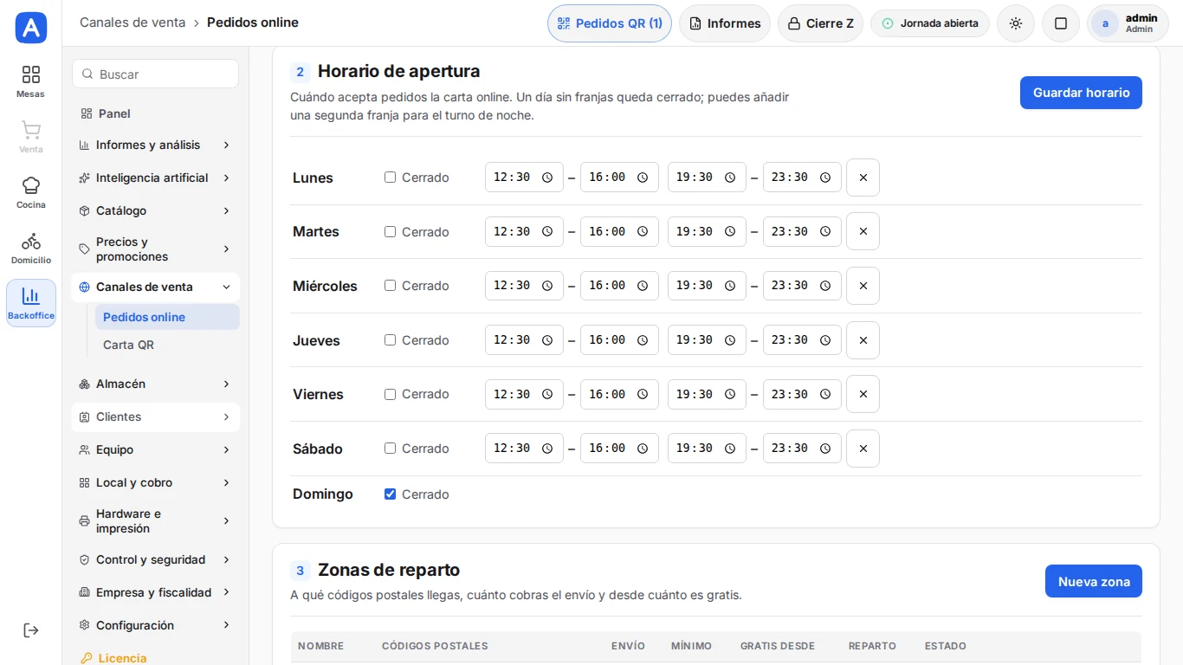This screenshot has width=1183, height=665.
Task: Mark Lunes as Cerrado
Action: [390, 178]
